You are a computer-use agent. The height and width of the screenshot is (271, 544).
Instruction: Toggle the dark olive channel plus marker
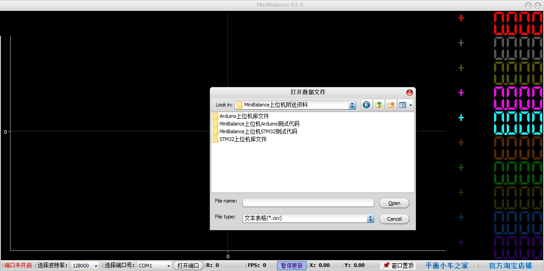[461, 193]
